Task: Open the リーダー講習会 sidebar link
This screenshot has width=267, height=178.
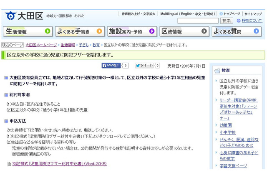Action: tap(239, 109)
